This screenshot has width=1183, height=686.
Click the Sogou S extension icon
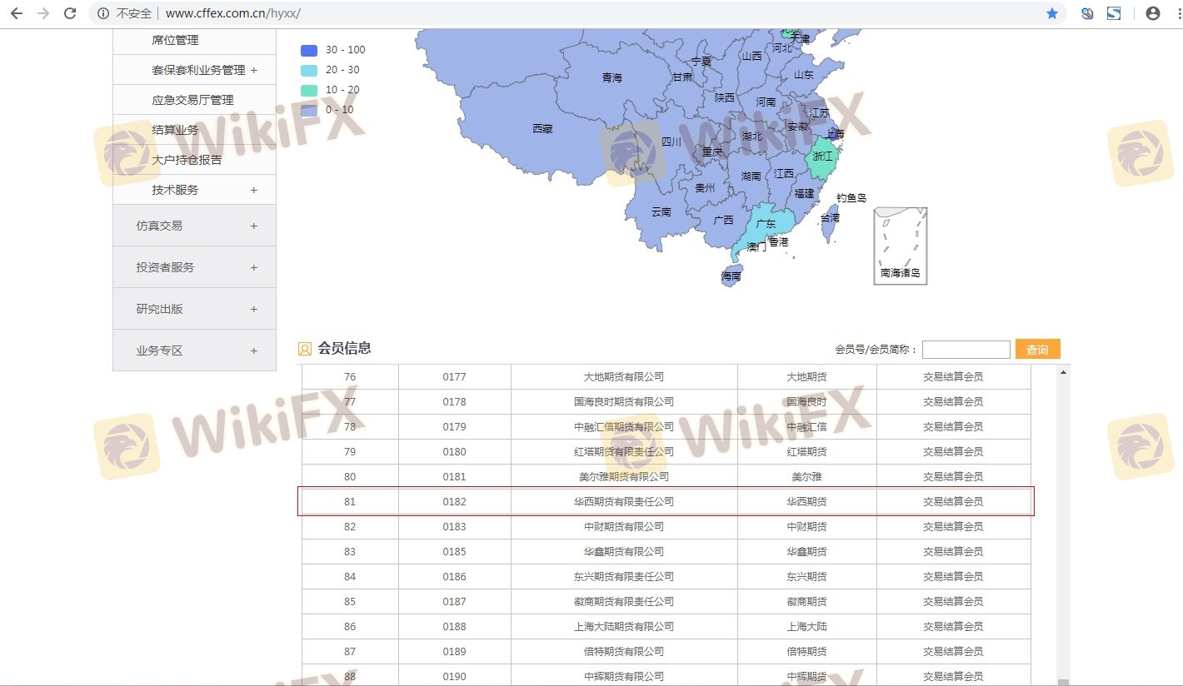click(1114, 13)
